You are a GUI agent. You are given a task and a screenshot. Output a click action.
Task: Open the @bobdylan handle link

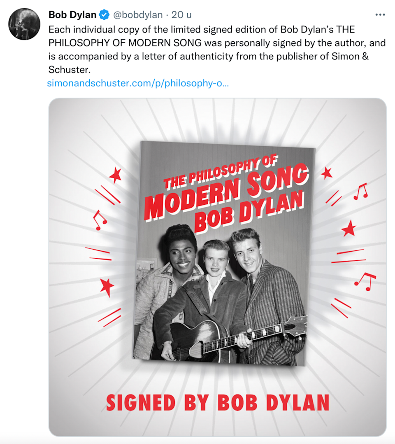138,15
